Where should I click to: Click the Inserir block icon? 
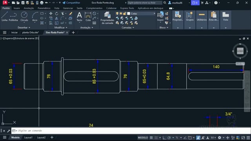tap(160, 16)
